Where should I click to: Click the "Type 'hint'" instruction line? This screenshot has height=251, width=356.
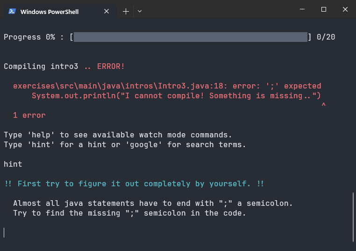point(125,145)
